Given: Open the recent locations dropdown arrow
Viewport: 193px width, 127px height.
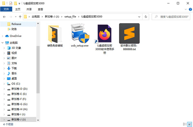Looking at the screenshot, I should click(16, 17).
